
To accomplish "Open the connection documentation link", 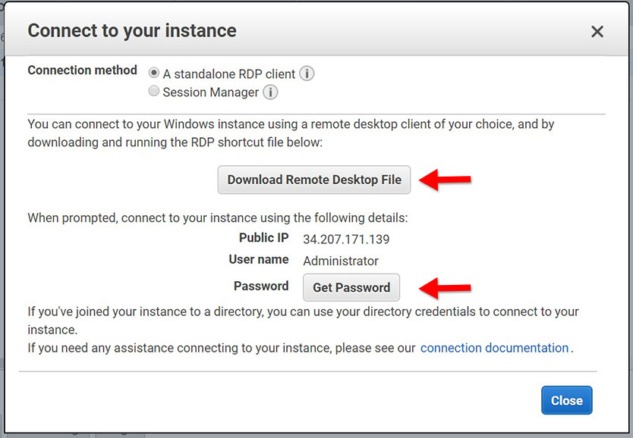I will [x=494, y=347].
